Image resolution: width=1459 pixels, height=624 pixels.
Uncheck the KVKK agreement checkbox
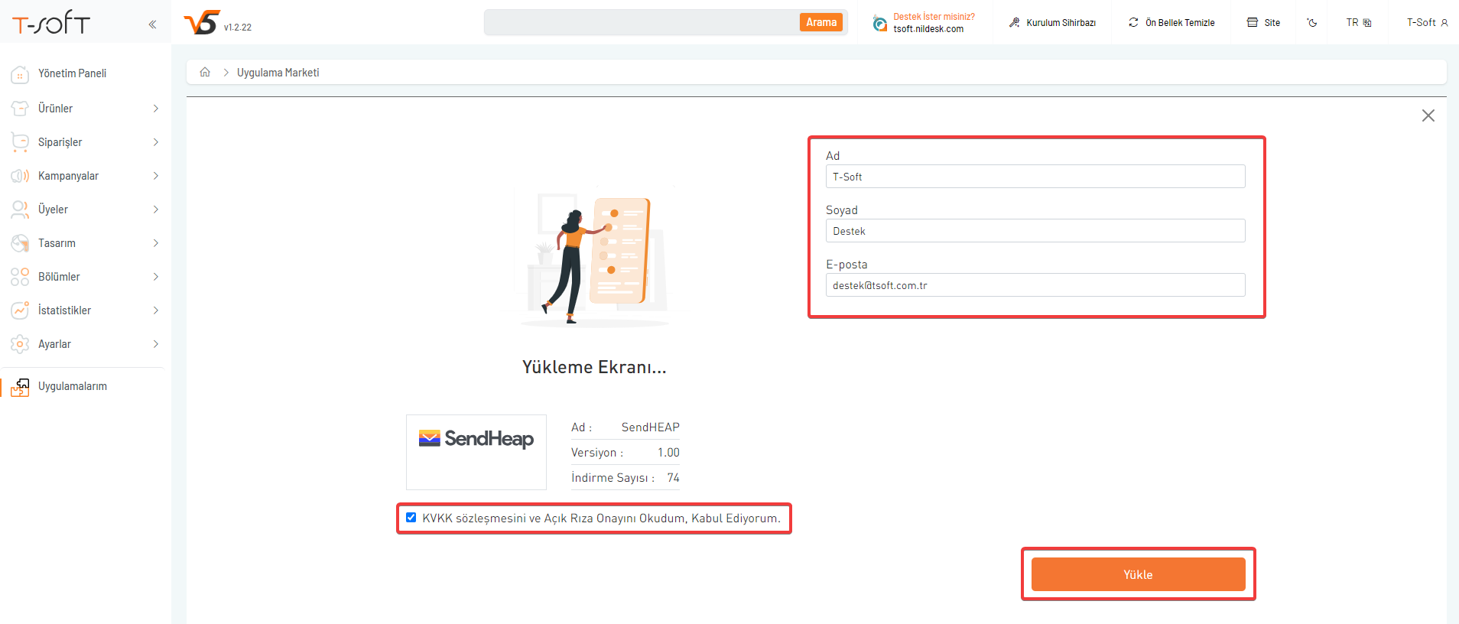pyautogui.click(x=411, y=518)
